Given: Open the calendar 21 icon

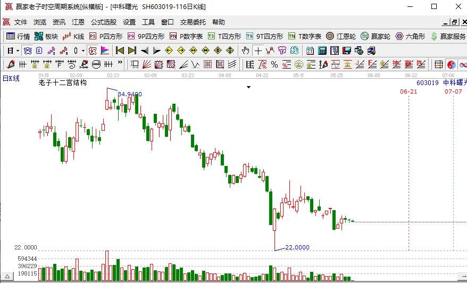Looking at the screenshot, I should (310, 51).
